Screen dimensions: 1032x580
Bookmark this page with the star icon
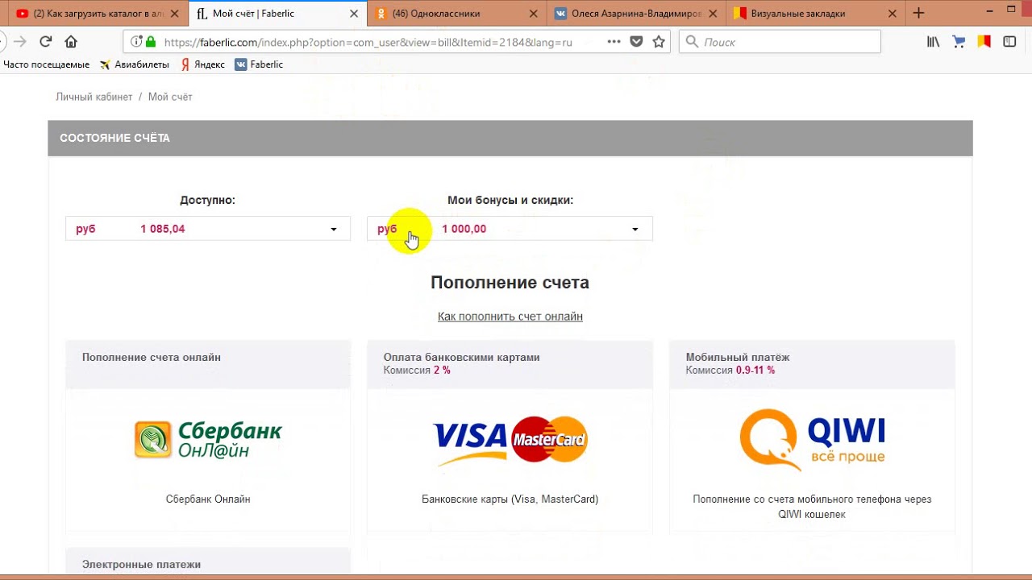[x=659, y=42]
